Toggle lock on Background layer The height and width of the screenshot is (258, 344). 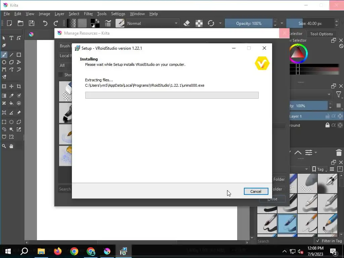pyautogui.click(x=327, y=125)
